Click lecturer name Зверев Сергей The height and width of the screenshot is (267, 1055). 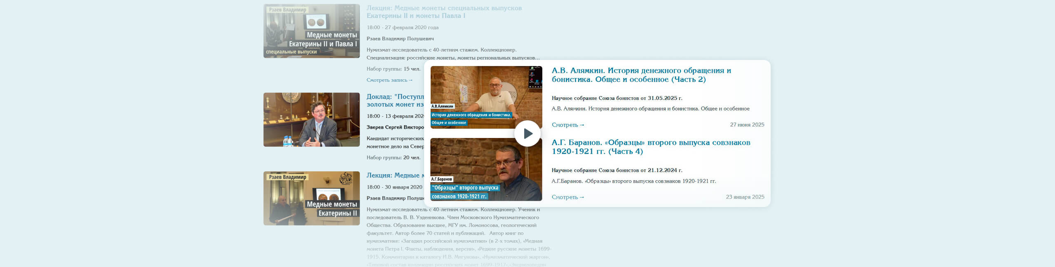(x=395, y=127)
